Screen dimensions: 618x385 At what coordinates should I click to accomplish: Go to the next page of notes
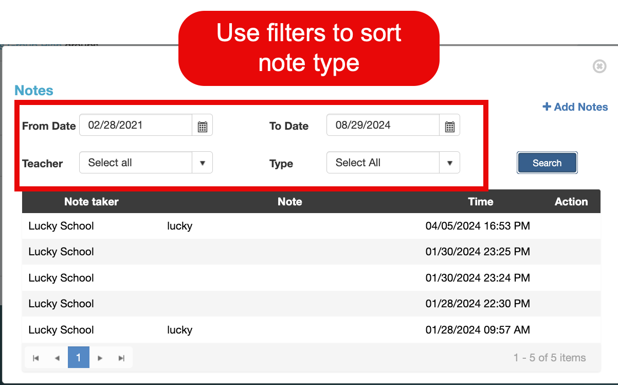100,358
